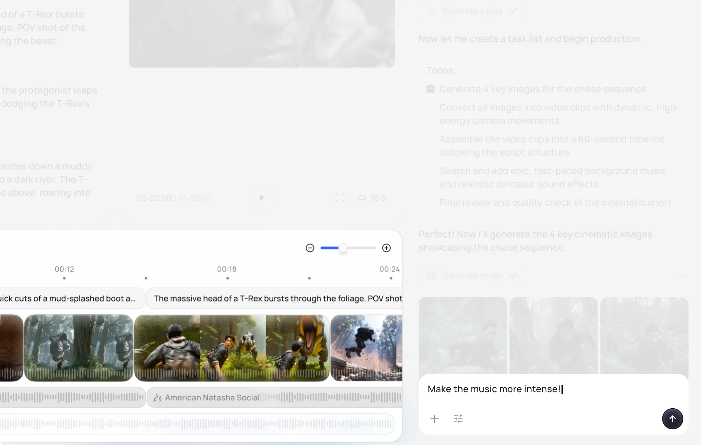This screenshot has width=701, height=445.
Task: Zoom in on the timeline
Action: click(386, 248)
